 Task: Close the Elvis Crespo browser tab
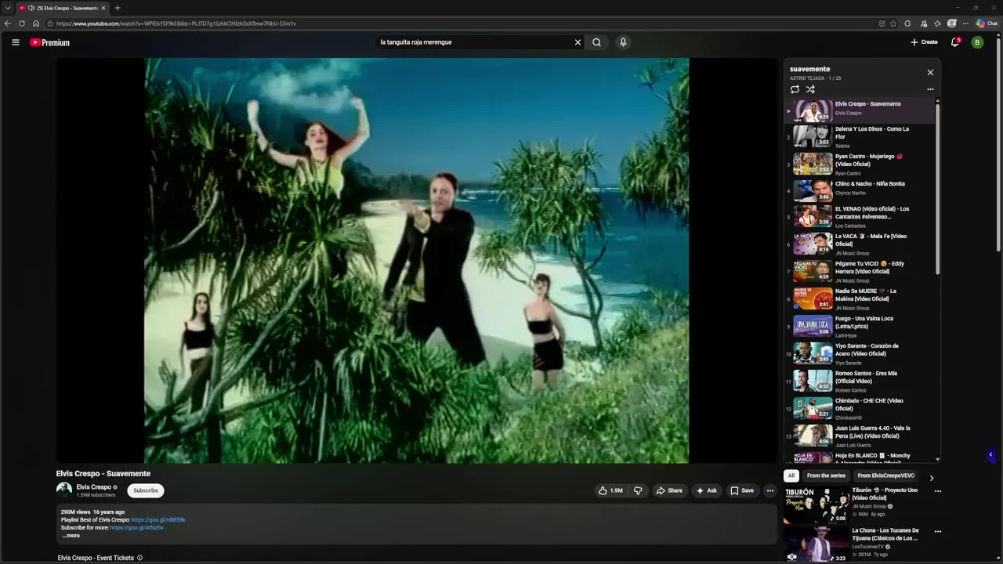[x=103, y=8]
